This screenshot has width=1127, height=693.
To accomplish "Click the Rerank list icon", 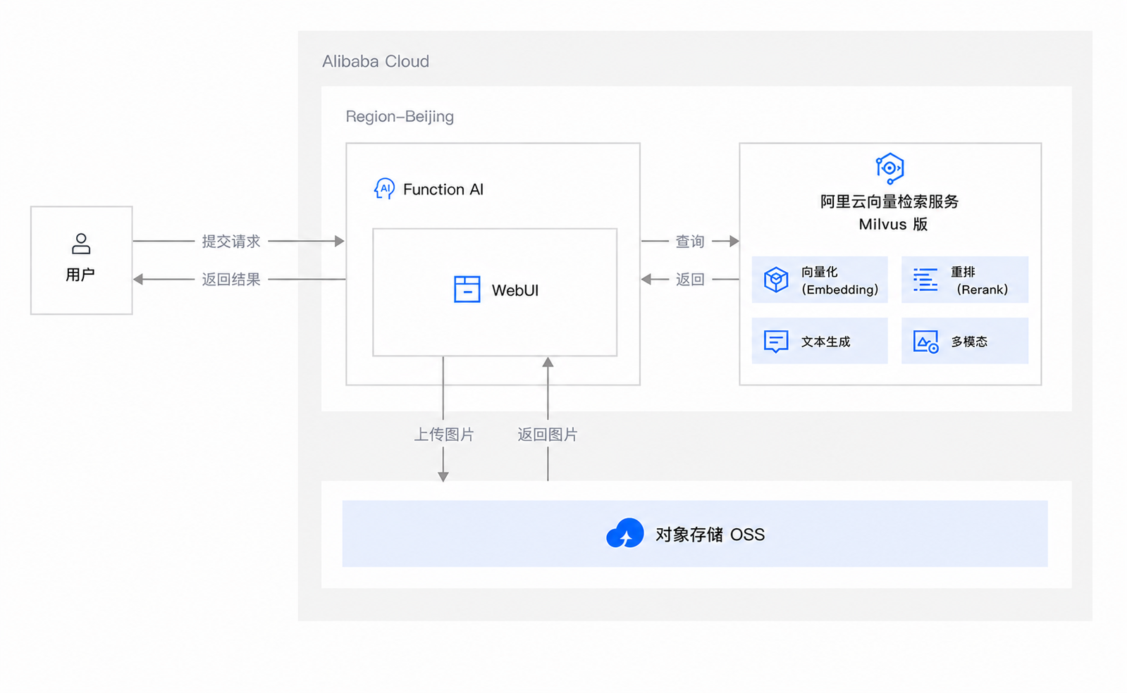I will click(925, 280).
